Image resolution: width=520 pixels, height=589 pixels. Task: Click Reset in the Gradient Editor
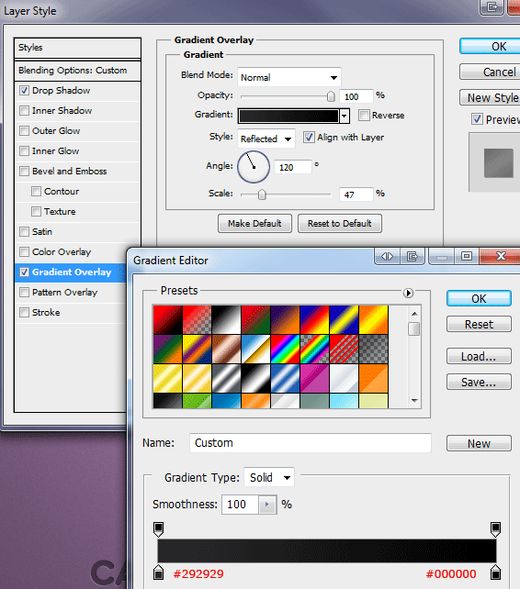[x=479, y=324]
